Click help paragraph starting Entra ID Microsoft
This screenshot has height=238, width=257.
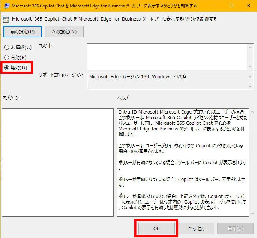pyautogui.click(x=183, y=123)
